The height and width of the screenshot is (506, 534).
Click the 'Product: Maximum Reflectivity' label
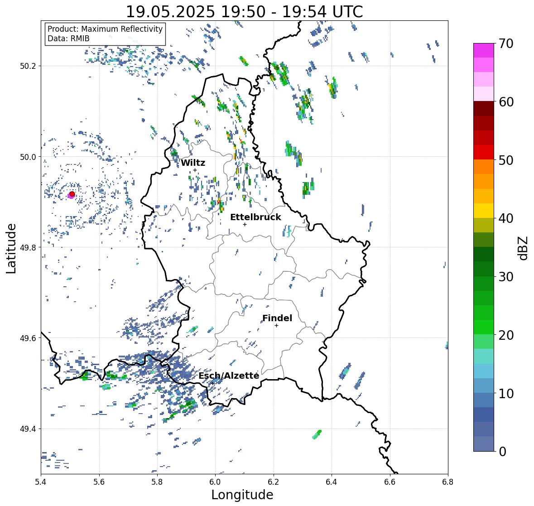(105, 29)
